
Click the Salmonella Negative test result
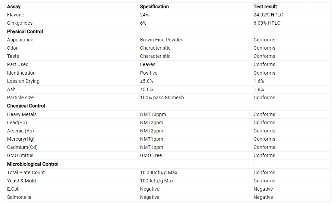click(x=263, y=197)
